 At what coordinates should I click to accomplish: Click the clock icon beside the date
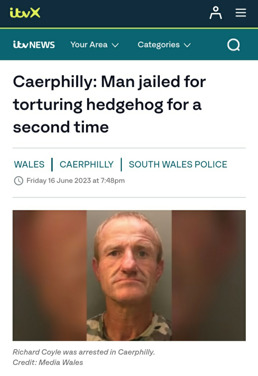coord(19,181)
